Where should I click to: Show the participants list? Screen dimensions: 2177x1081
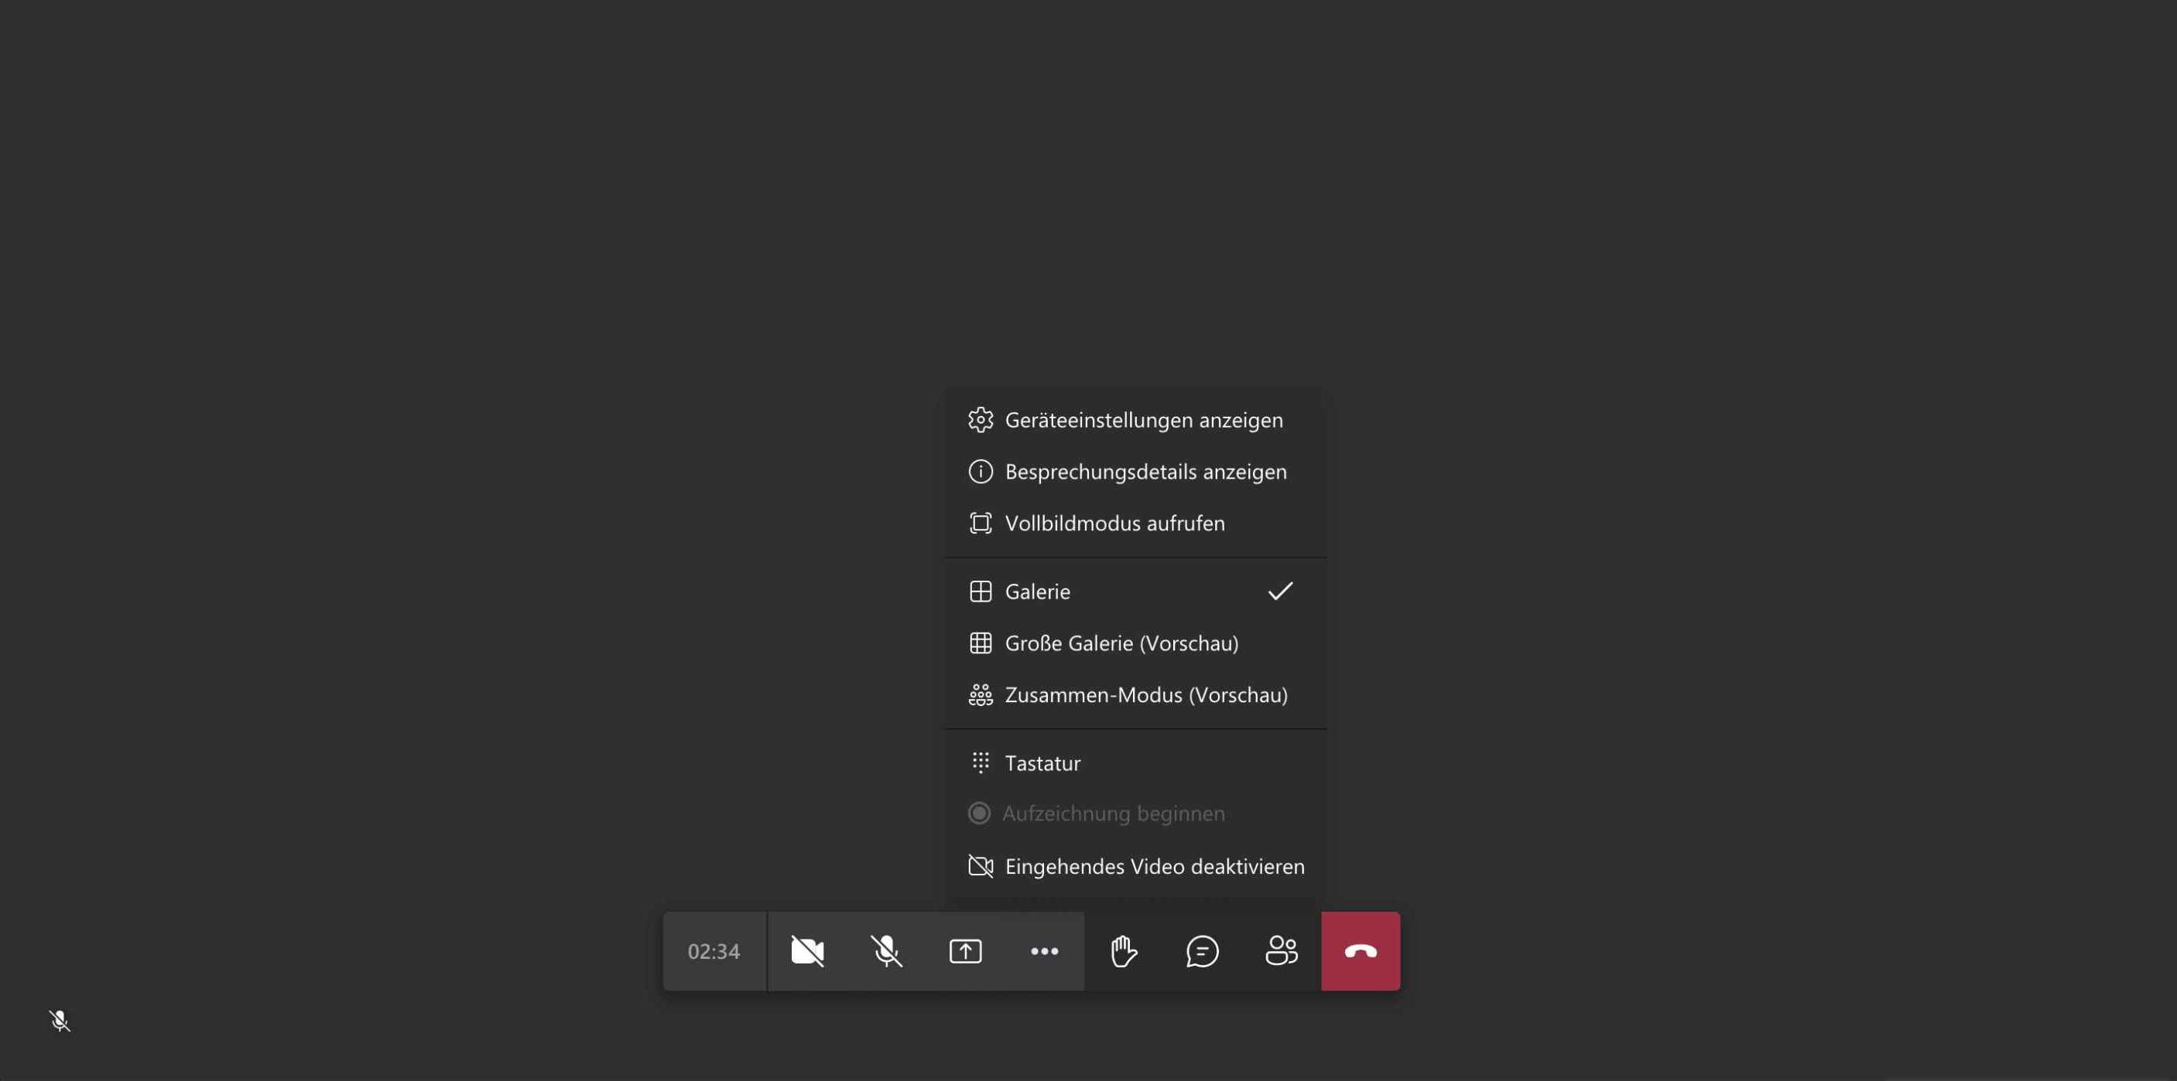click(1281, 951)
